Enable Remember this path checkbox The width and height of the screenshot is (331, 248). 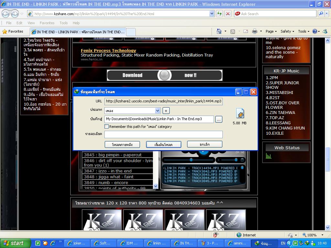pyautogui.click(x=107, y=127)
